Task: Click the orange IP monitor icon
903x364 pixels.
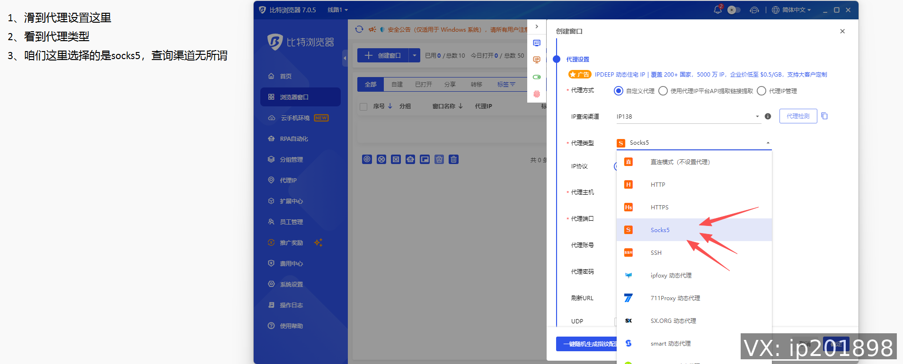Action: pos(537,60)
